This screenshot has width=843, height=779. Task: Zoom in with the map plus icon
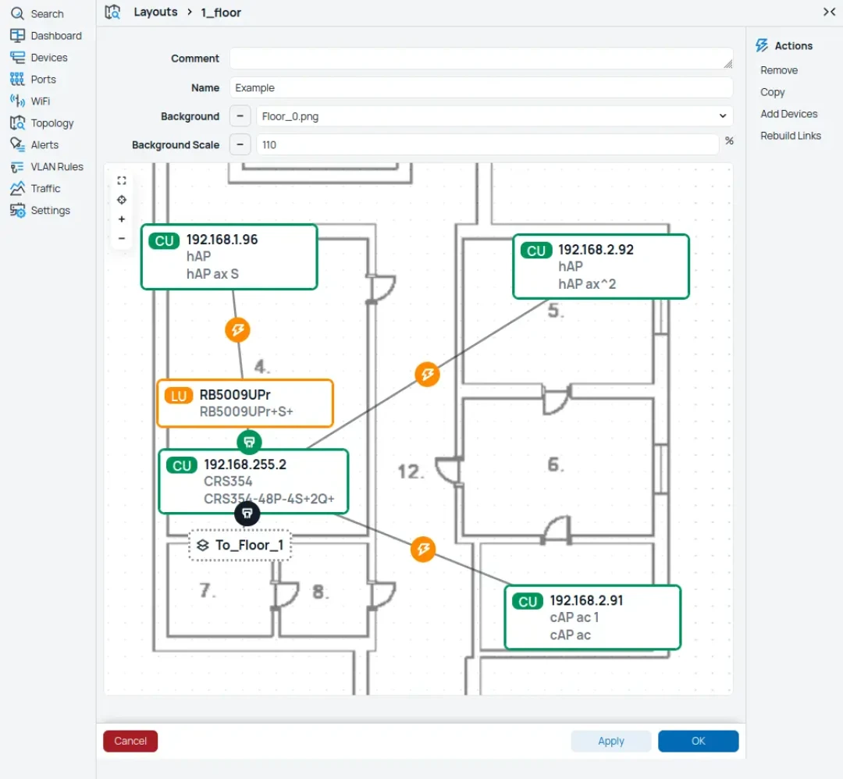[122, 219]
